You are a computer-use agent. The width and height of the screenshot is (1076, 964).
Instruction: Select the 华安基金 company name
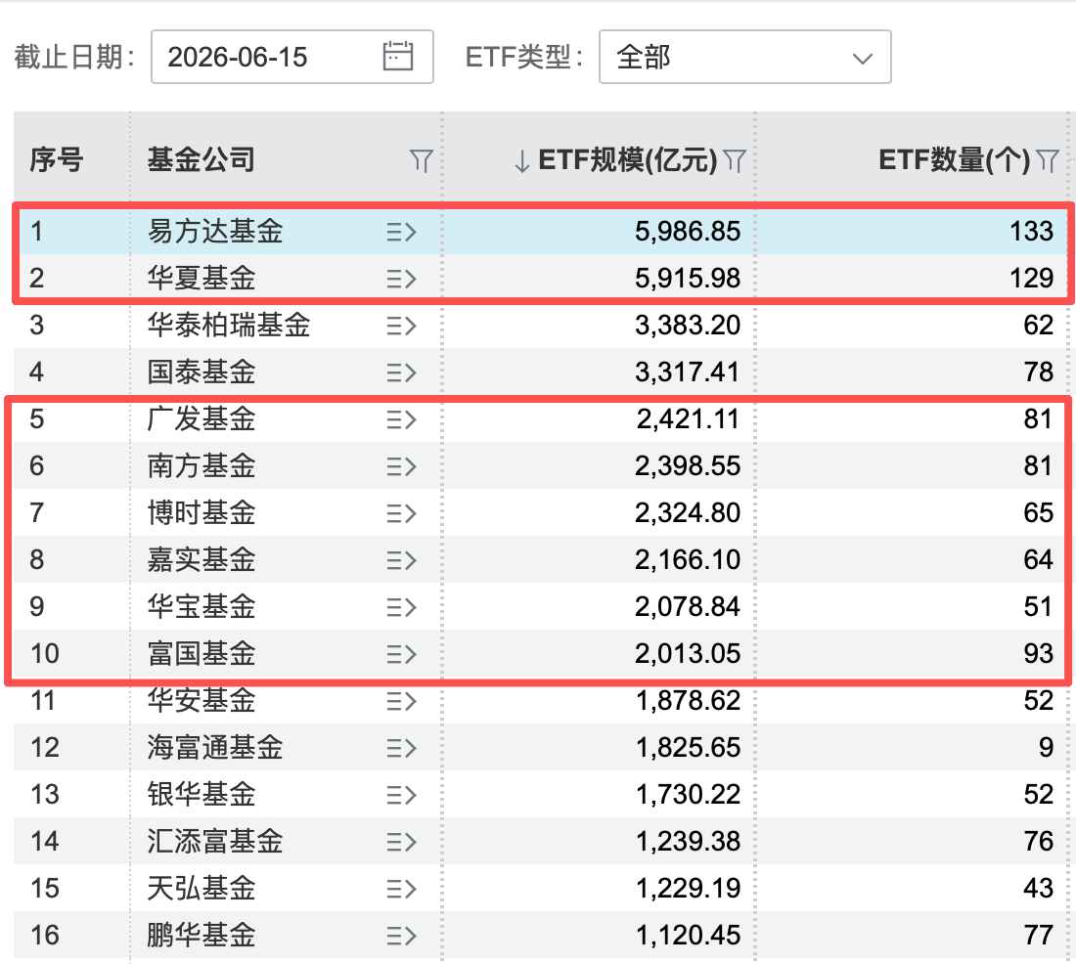click(202, 701)
